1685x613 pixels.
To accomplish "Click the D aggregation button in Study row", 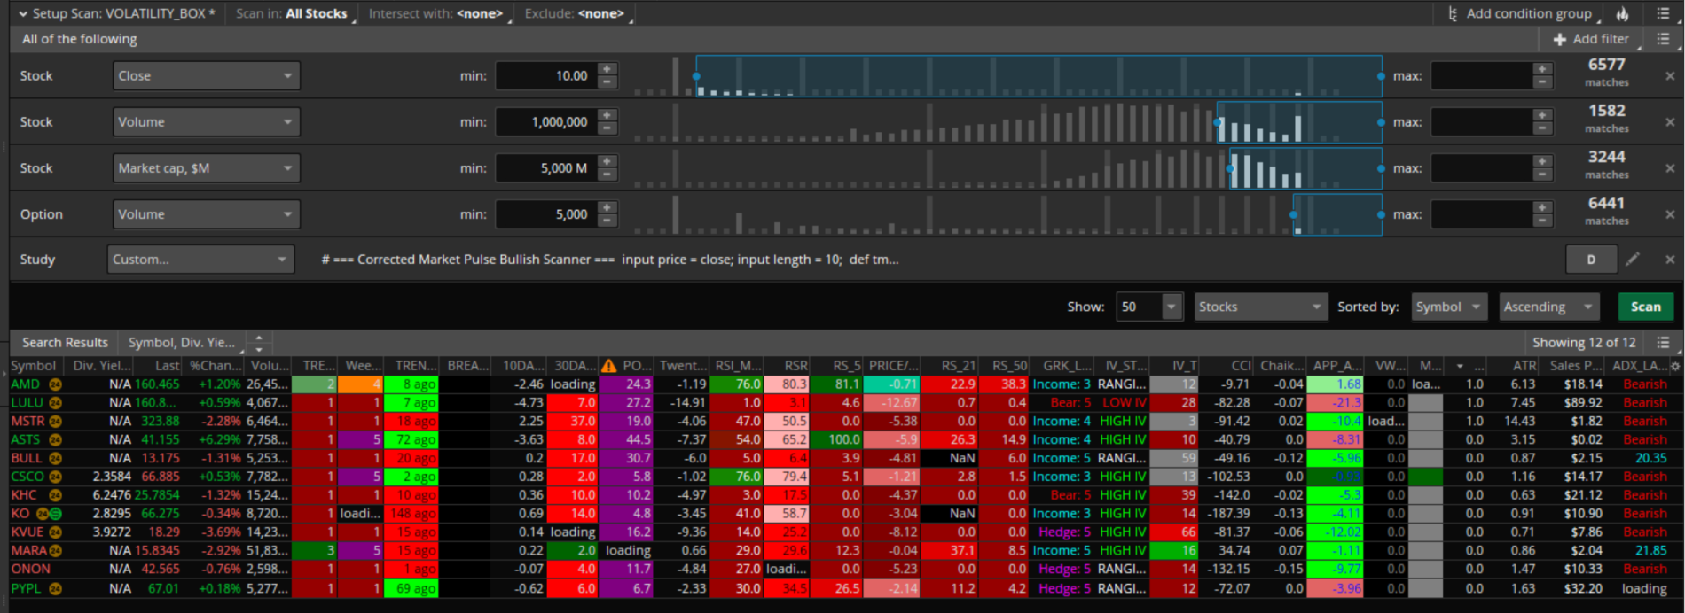I will (1591, 260).
